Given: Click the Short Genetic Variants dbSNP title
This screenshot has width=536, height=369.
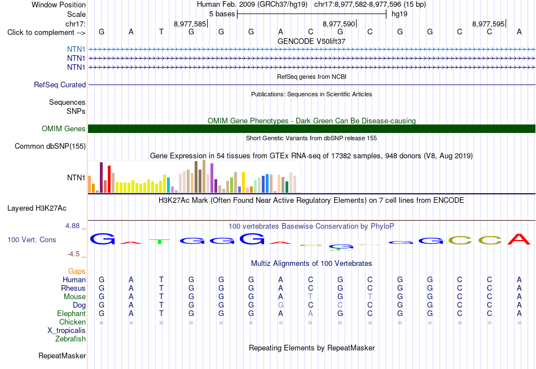Looking at the screenshot, I should (311, 138).
